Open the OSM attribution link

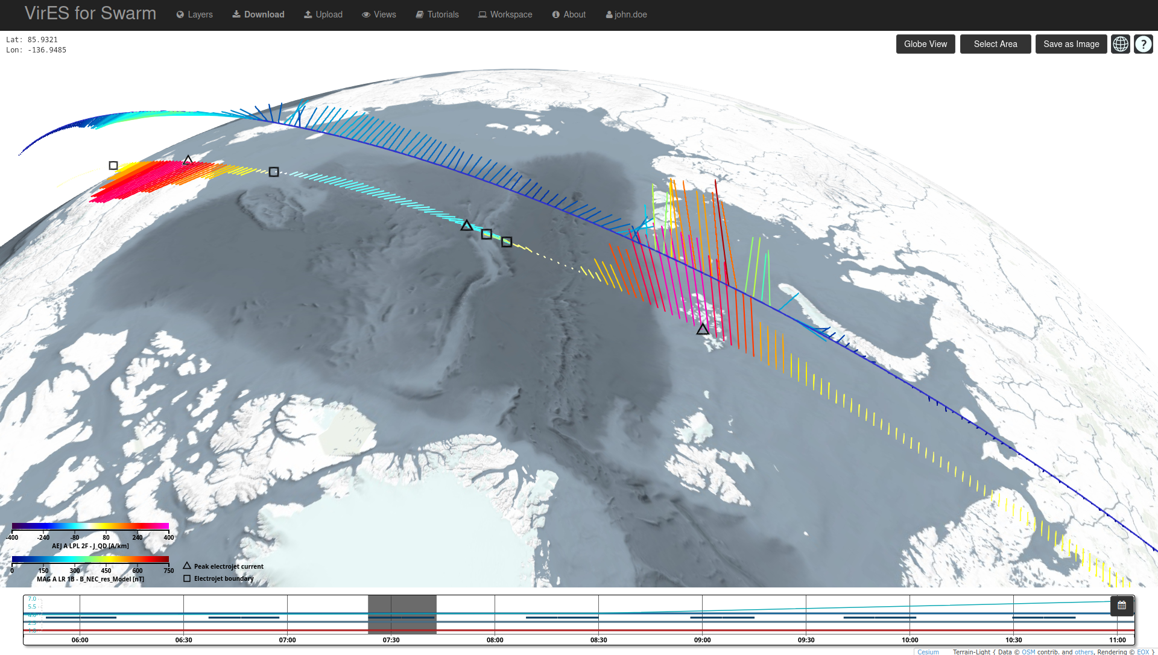pyautogui.click(x=1028, y=652)
